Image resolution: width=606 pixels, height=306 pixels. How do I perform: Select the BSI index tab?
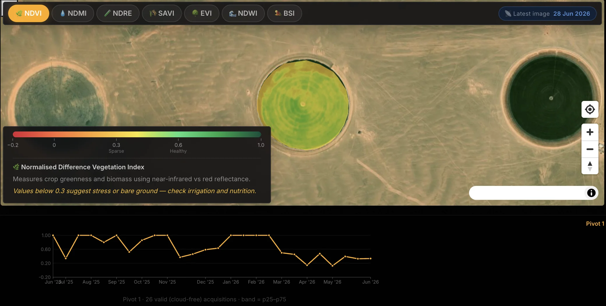[284, 13]
